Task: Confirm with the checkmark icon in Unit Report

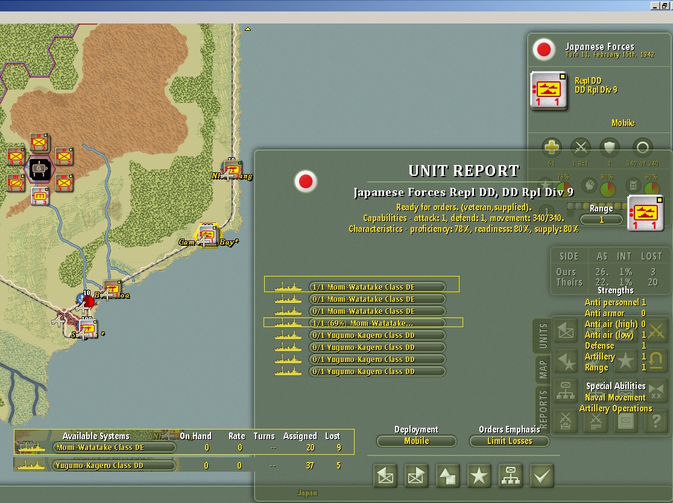Action: 542,476
